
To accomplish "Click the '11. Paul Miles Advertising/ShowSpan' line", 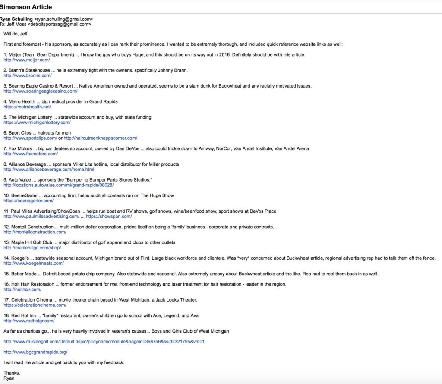I will coord(140,211).
